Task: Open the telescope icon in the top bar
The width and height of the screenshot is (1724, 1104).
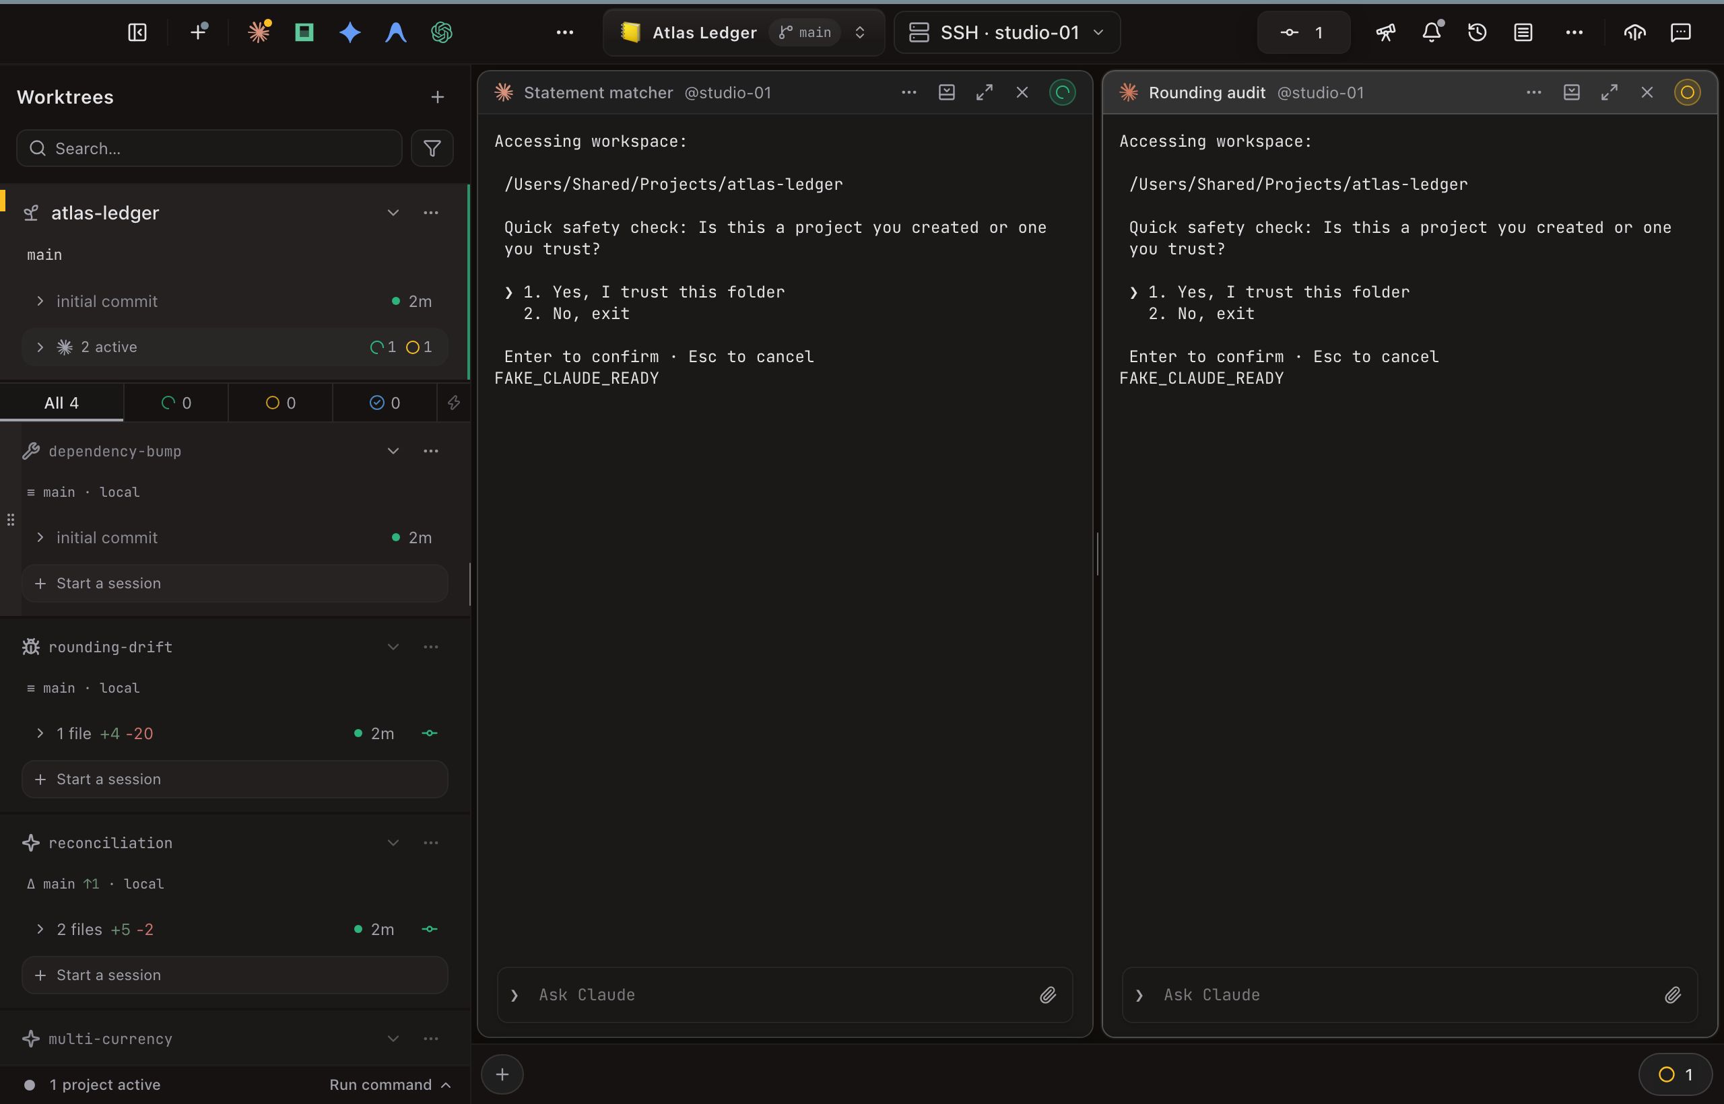Action: [x=1385, y=32]
